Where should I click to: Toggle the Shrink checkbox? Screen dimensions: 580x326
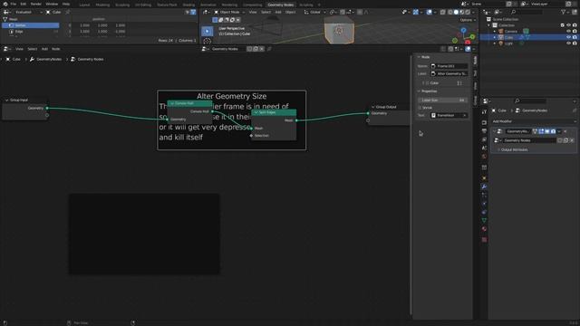[x=420, y=108]
